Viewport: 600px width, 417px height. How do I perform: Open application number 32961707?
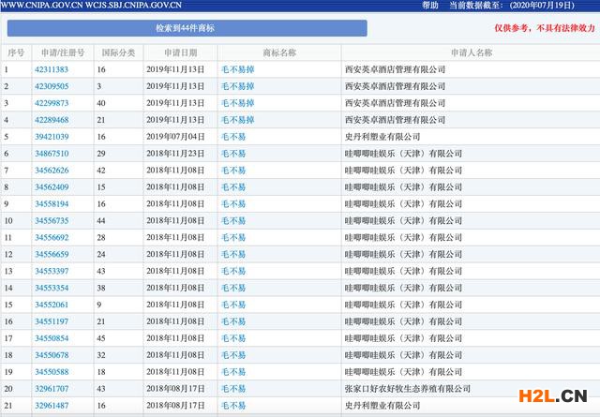(x=52, y=388)
